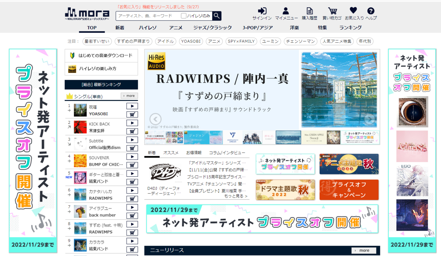Open the 新着 navigation item
Viewport: 441px width, 256px height.
click(120, 28)
